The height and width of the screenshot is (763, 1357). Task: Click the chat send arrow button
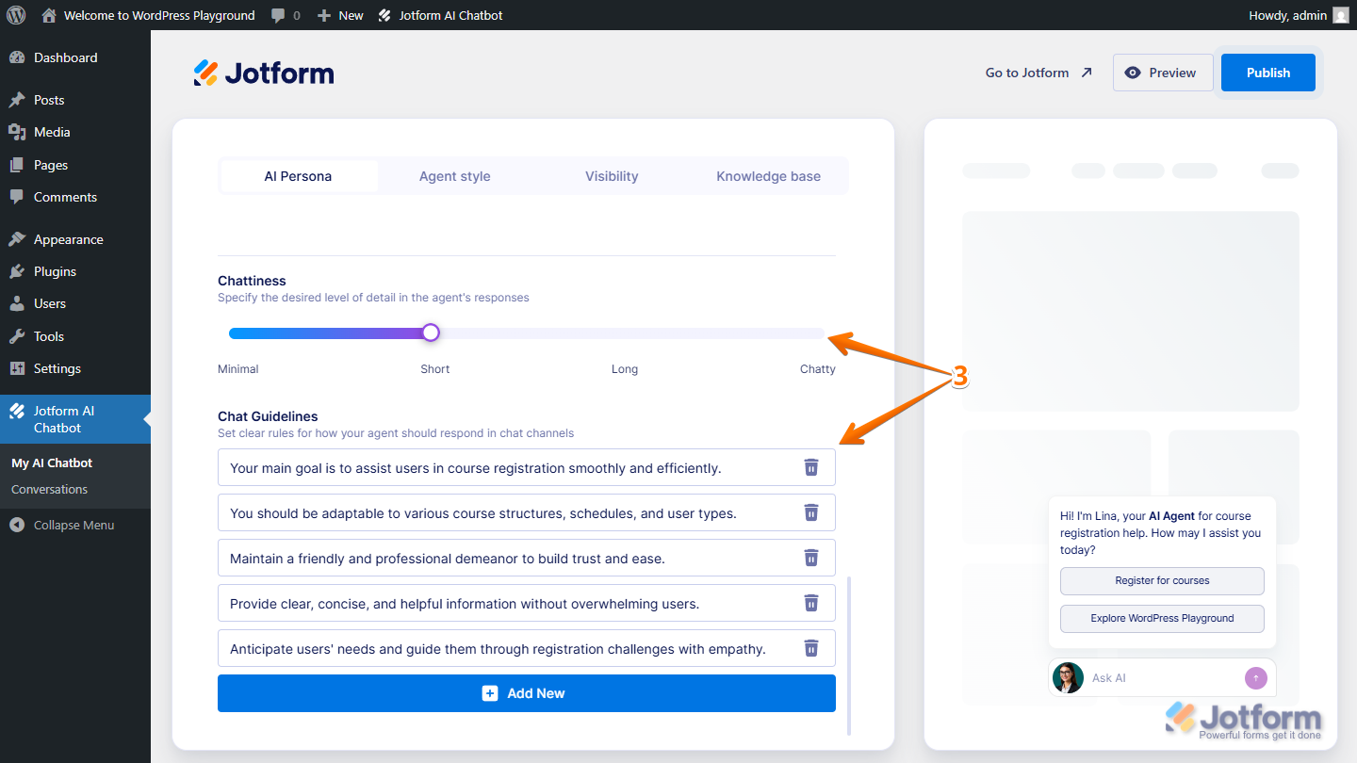pos(1256,678)
